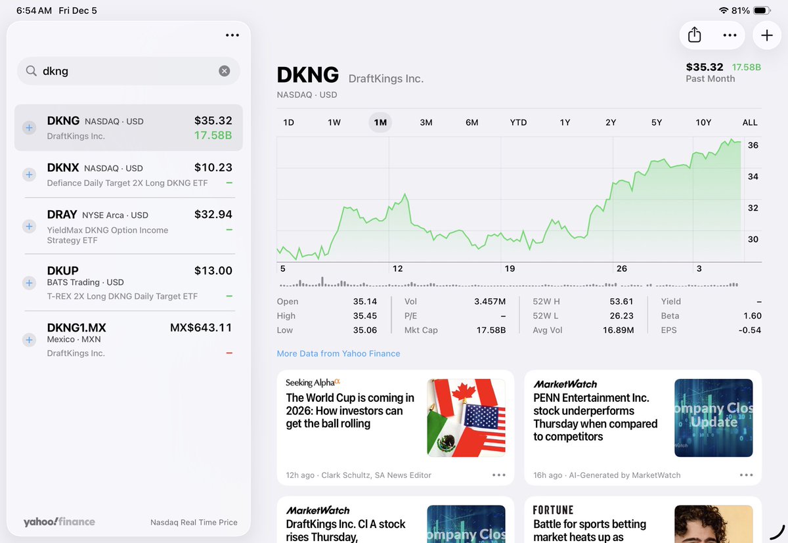Toggle the 17.58B value in the header
This screenshot has width=788, height=543.
747,67
